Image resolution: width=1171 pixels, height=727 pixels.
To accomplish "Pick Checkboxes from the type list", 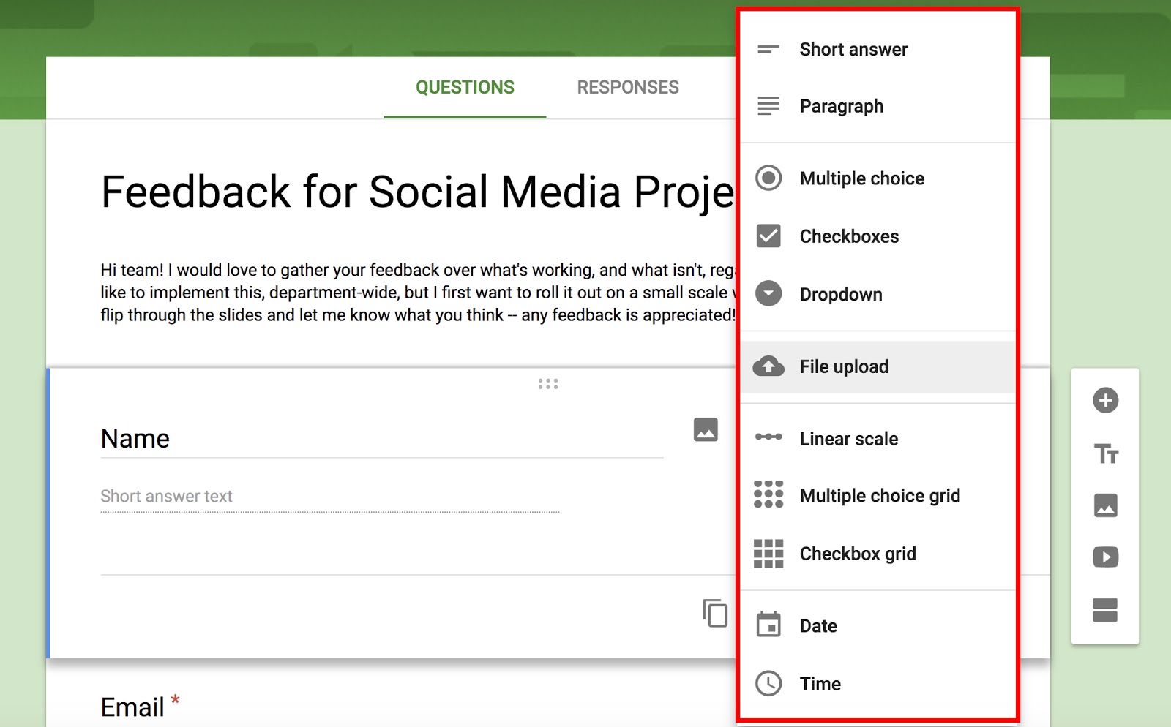I will point(849,236).
